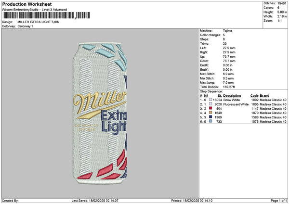Click the 'Description' column header
The image size is (289, 204).
click(232, 96)
